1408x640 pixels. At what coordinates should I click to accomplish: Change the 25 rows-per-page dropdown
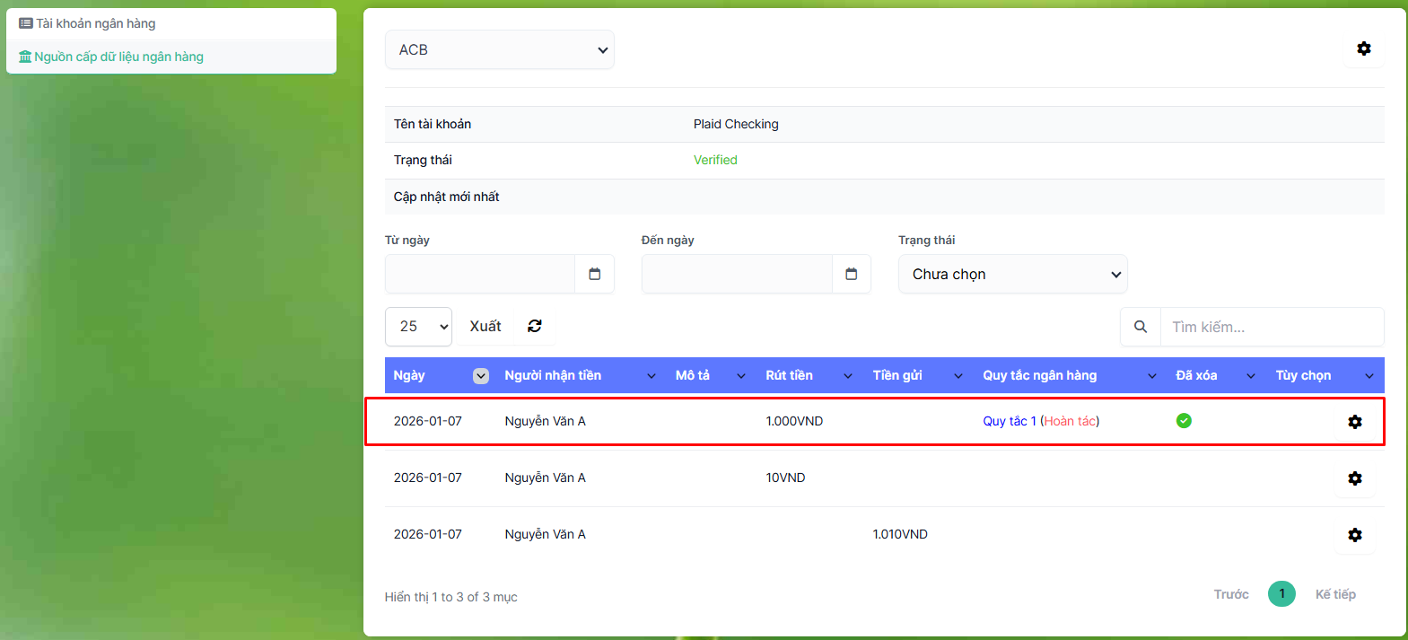tap(418, 327)
